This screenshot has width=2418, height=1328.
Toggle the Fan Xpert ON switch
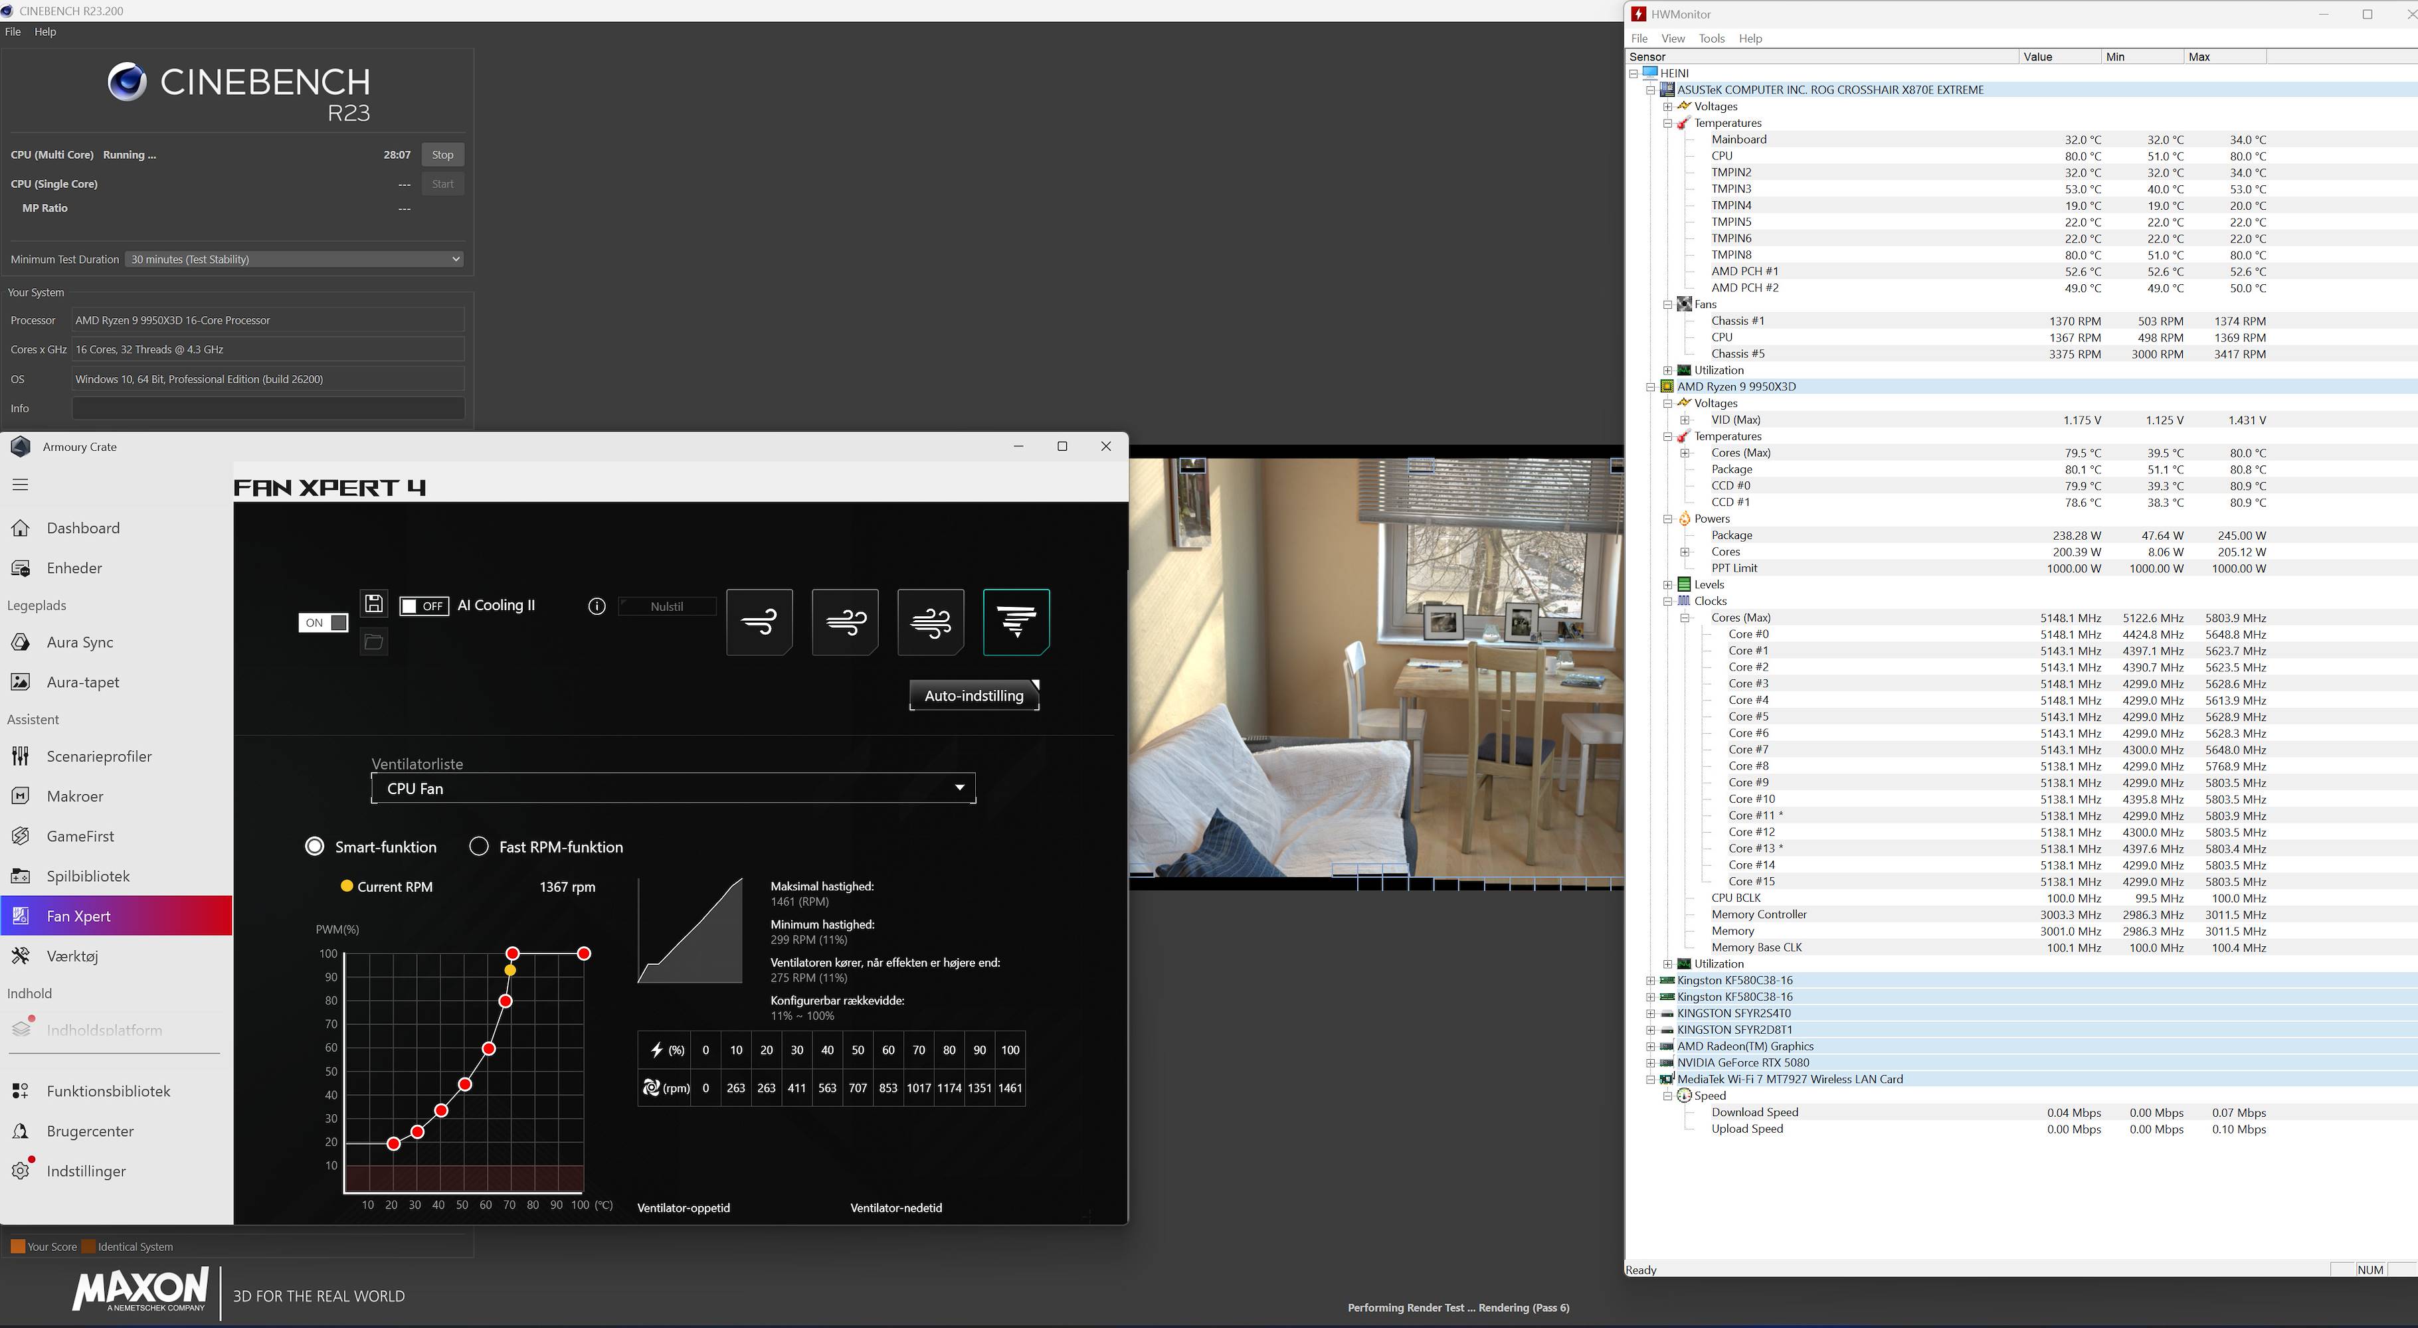(x=323, y=622)
